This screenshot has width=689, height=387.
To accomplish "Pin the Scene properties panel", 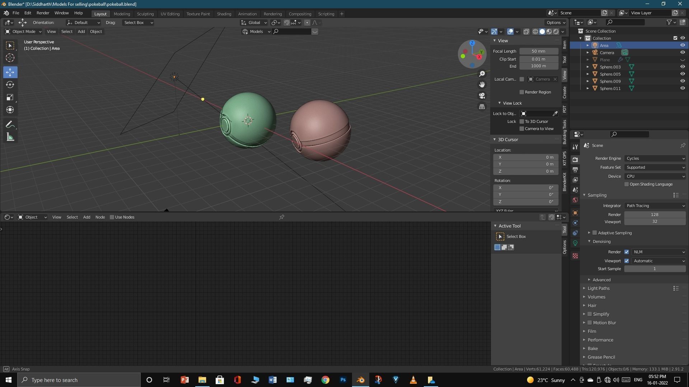I will tap(683, 145).
